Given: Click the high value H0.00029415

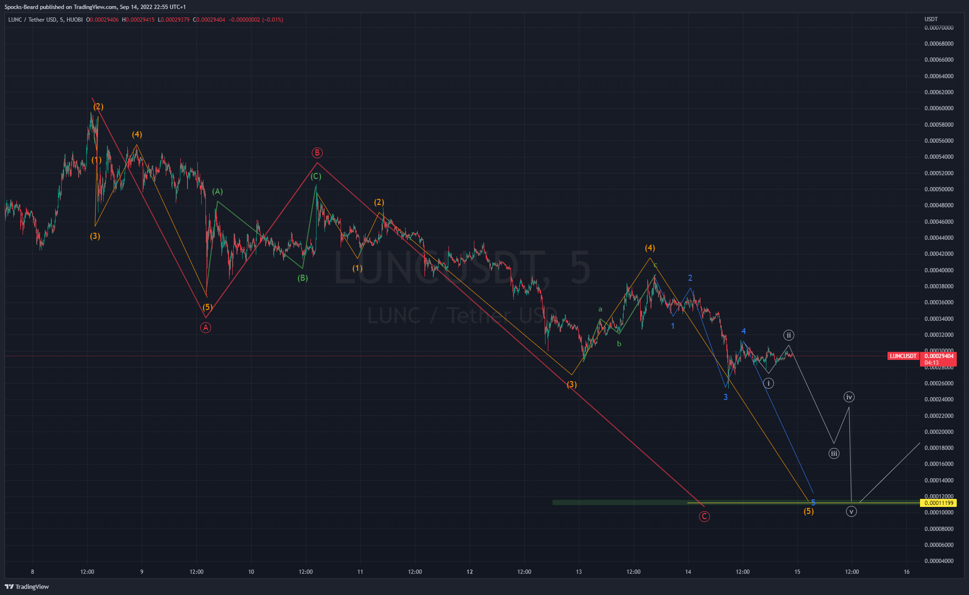Looking at the screenshot, I should (x=138, y=20).
